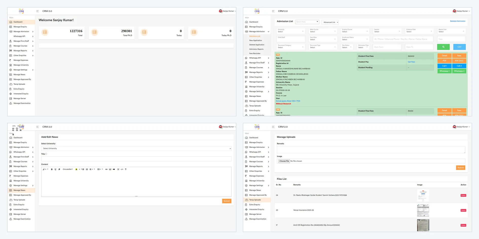Open the thumbnail for Dr. Neetu Bhatnagar upload

[x=423, y=195]
